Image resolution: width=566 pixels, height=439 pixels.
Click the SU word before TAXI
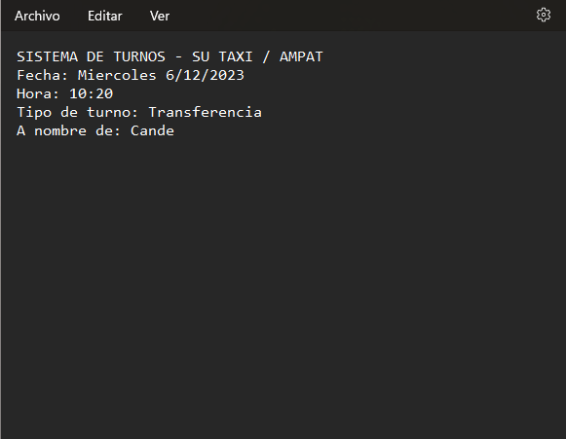pos(201,56)
